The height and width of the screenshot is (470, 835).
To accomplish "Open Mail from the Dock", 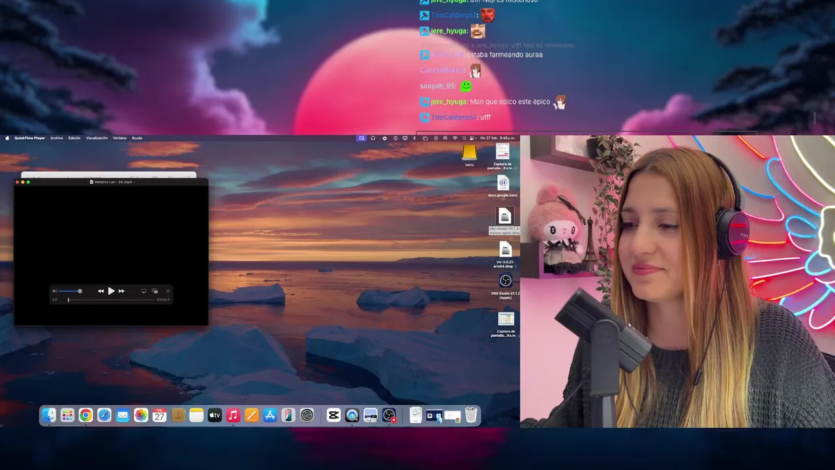I will pos(123,415).
